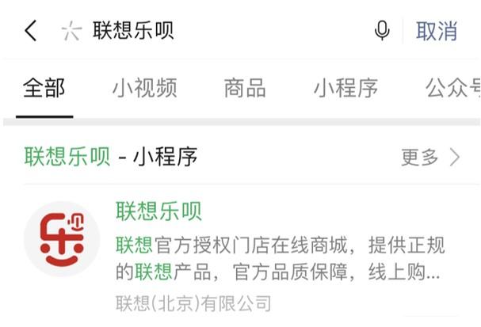Click the vertical separator beside 取消

point(403,31)
